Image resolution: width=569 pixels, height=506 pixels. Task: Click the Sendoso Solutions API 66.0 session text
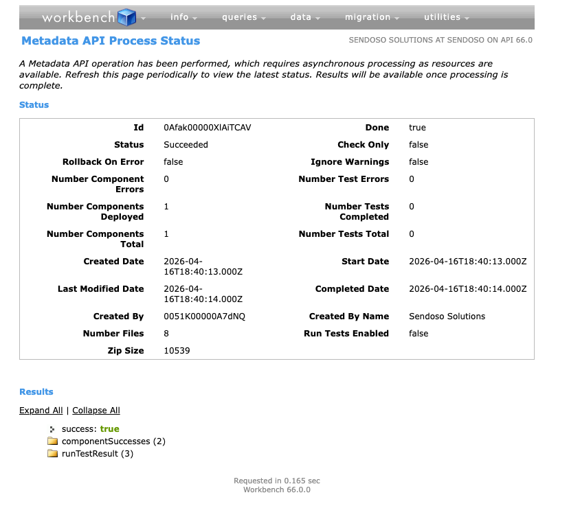[x=440, y=40]
